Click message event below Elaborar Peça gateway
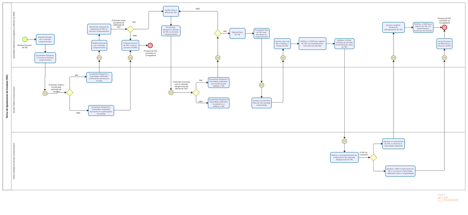468x215 pixels. tap(218, 58)
